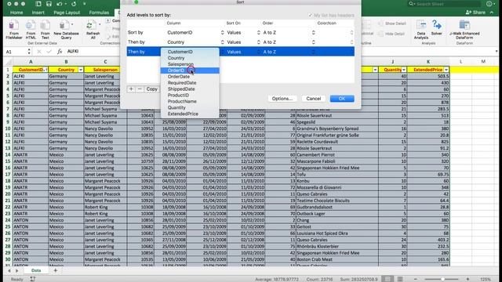The image size is (502, 282).
Task: Click the From HTML icon
Action: [x=31, y=29]
